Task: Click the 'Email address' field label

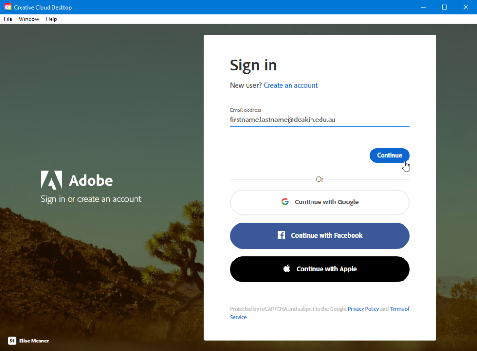Action: [x=246, y=110]
